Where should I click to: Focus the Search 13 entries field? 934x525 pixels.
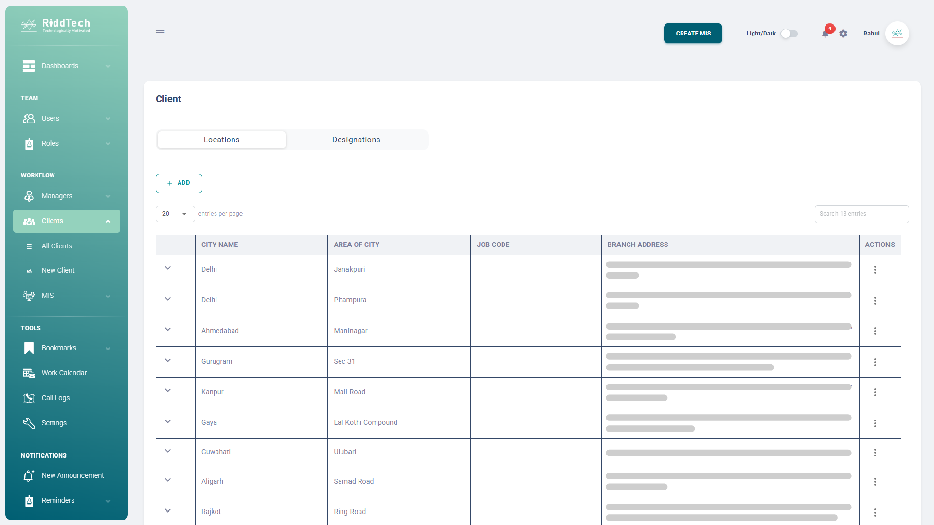[862, 214]
